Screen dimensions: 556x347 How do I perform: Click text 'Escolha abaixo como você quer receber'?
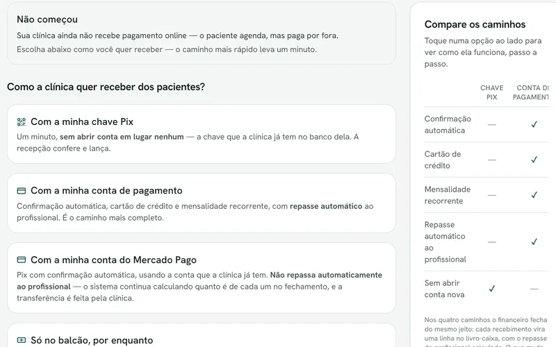[x=90, y=49]
